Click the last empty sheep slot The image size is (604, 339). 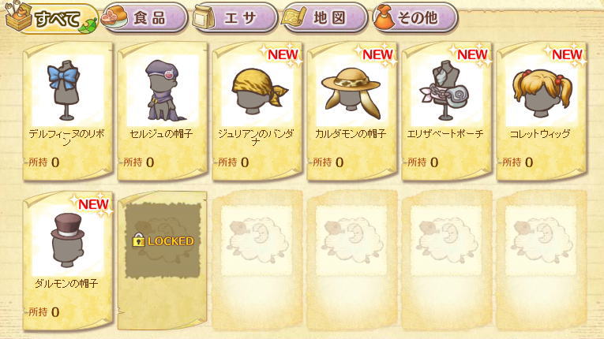(x=541, y=260)
